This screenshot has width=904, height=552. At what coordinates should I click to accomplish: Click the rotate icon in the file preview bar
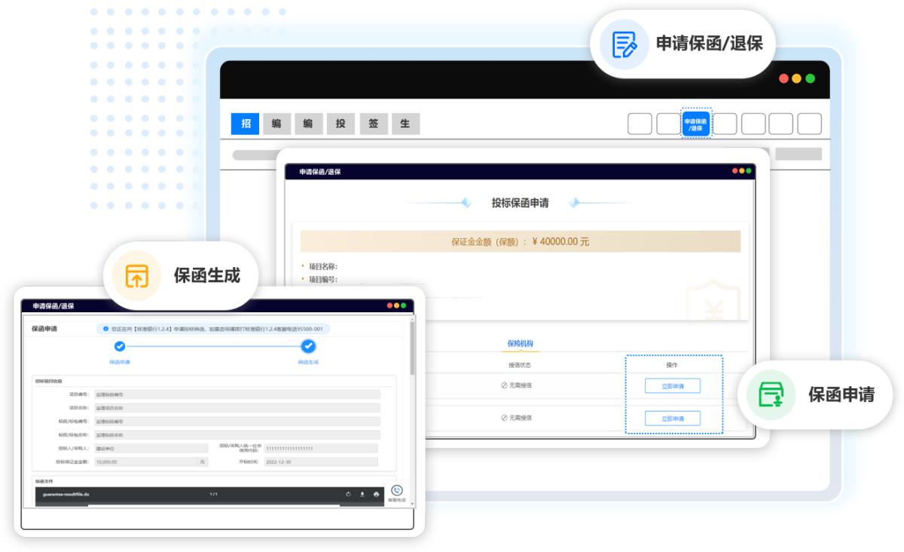348,494
